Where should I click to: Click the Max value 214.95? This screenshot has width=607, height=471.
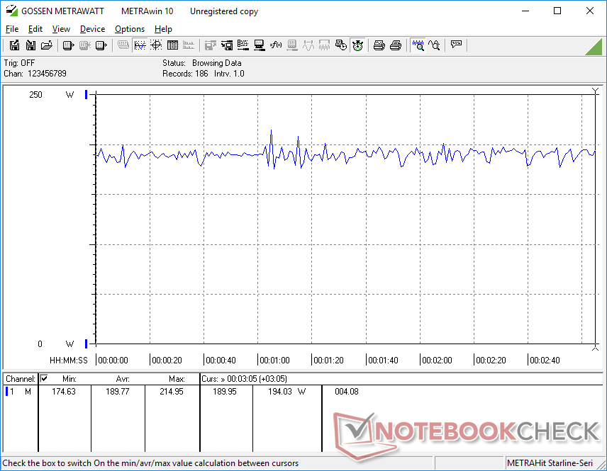[x=172, y=392]
